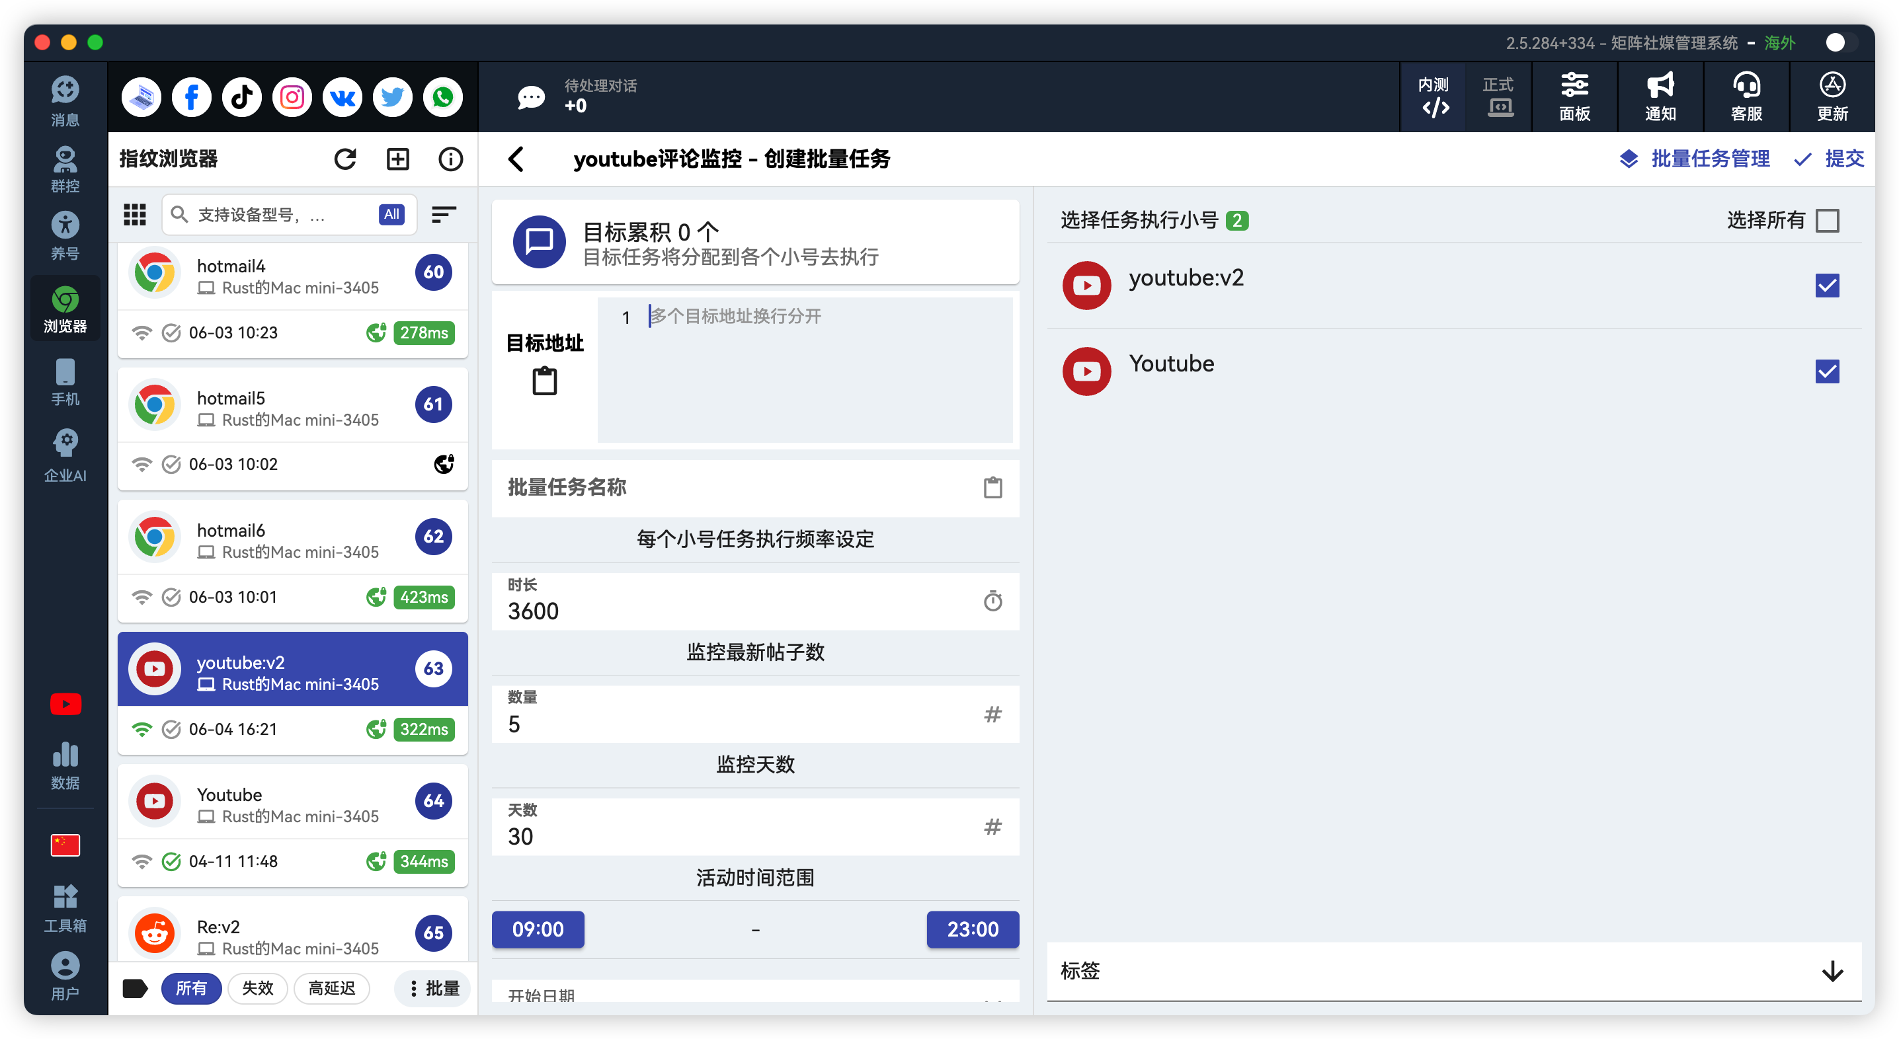Open the 23:00 end time picker

(x=973, y=929)
